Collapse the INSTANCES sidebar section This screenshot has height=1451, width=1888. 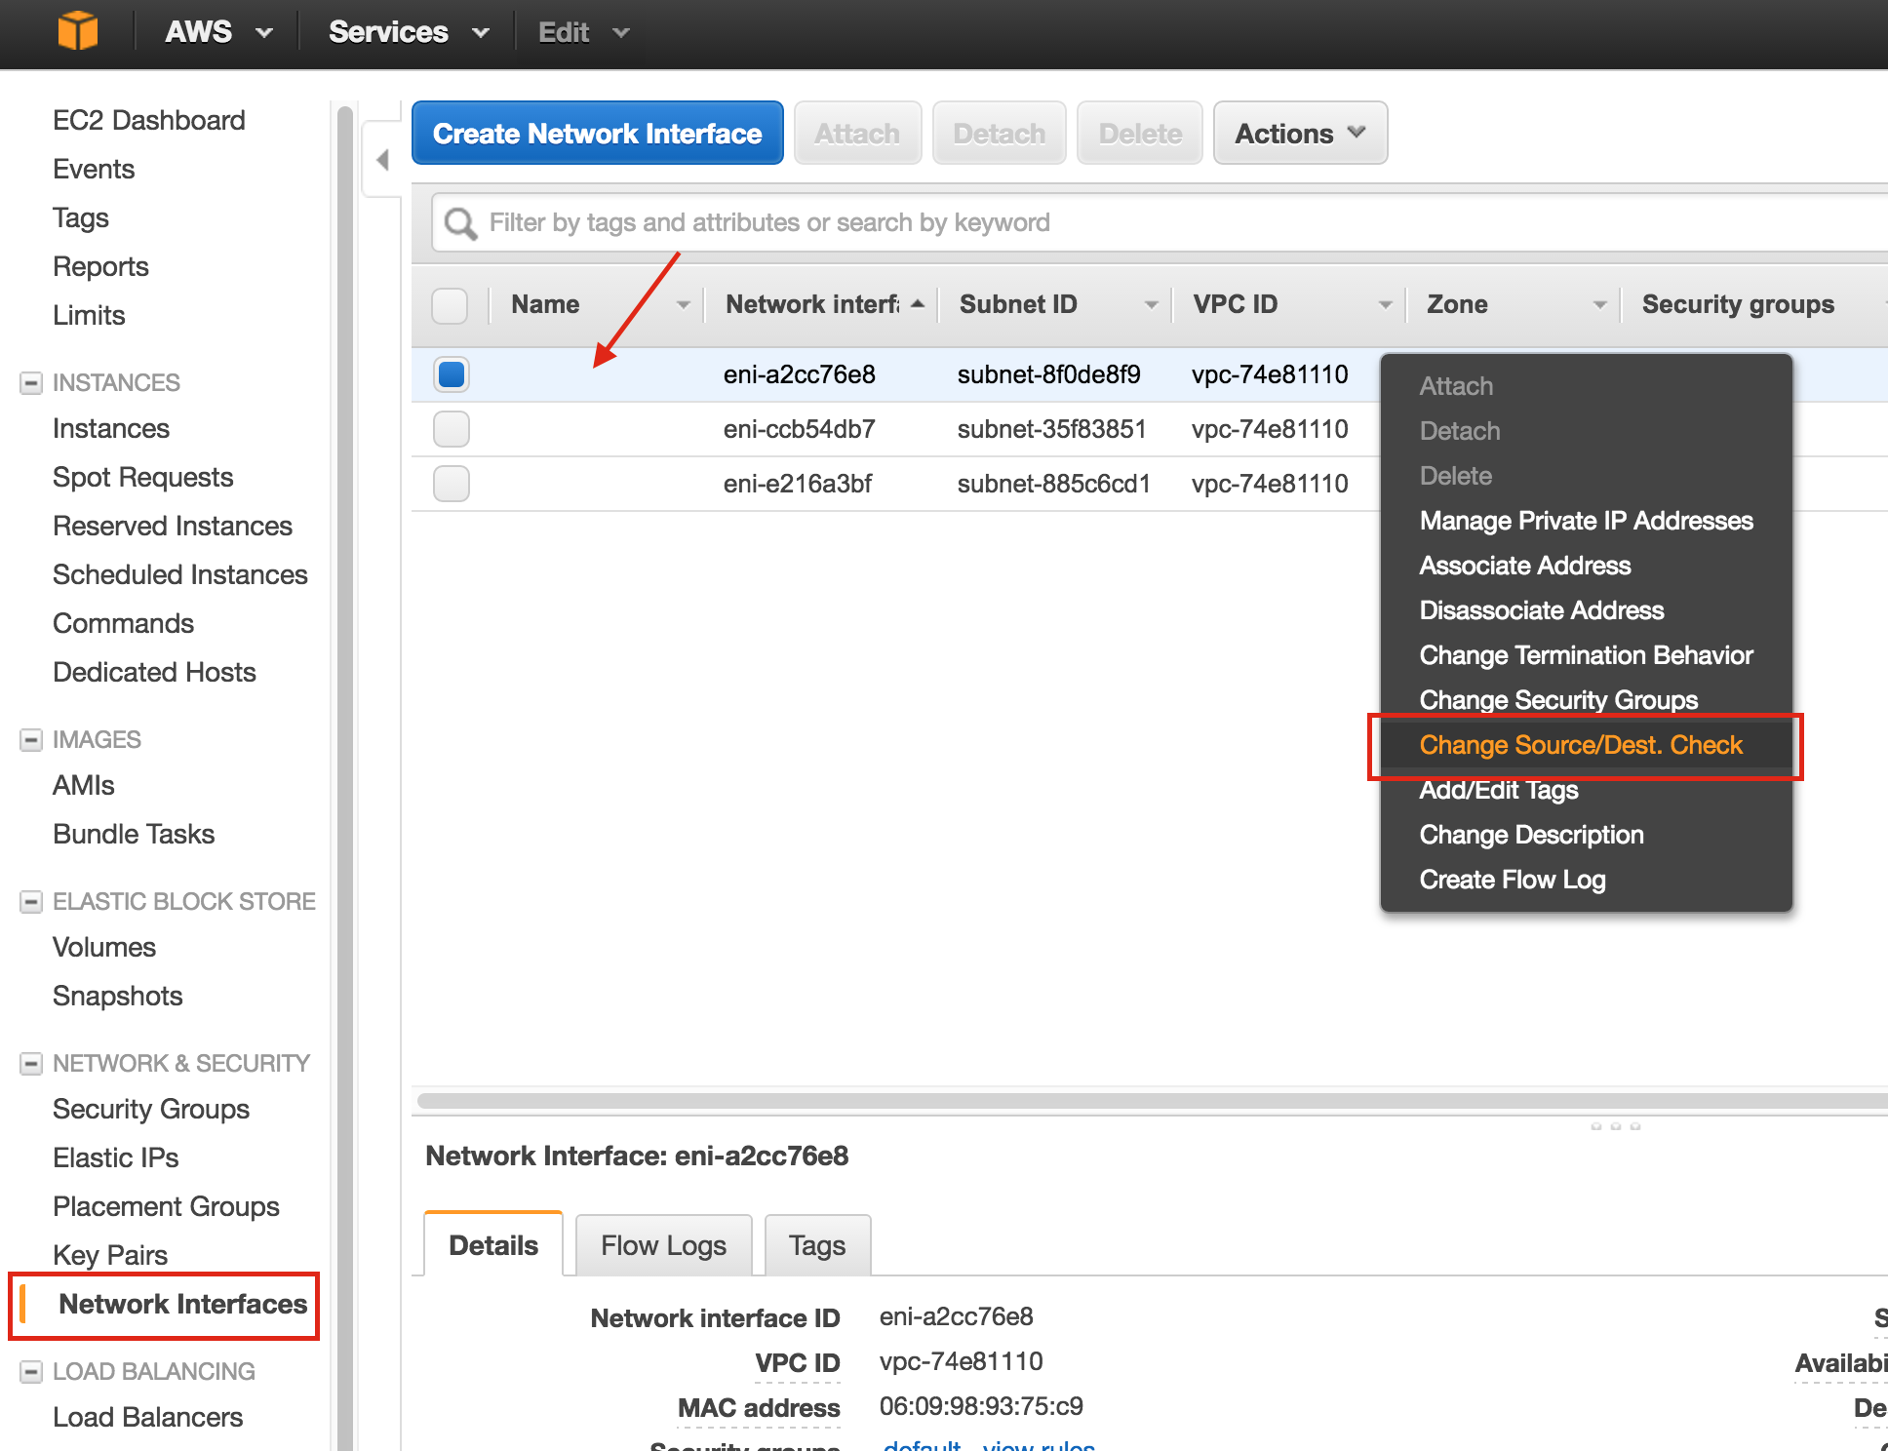[31, 382]
